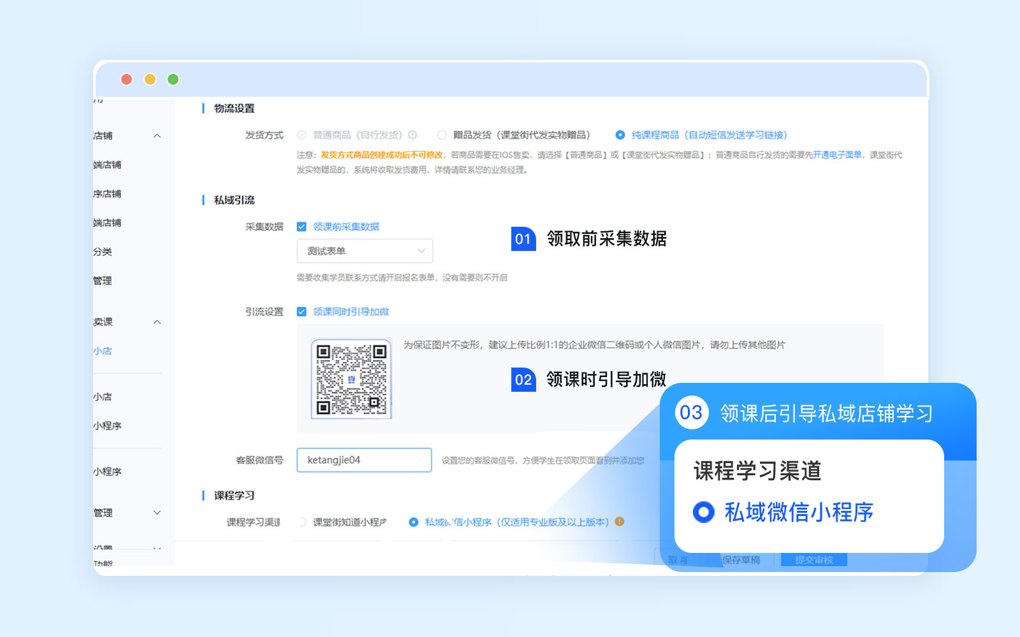Open the 序店铺 sidebar item
This screenshot has width=1020, height=637.
coord(107,194)
